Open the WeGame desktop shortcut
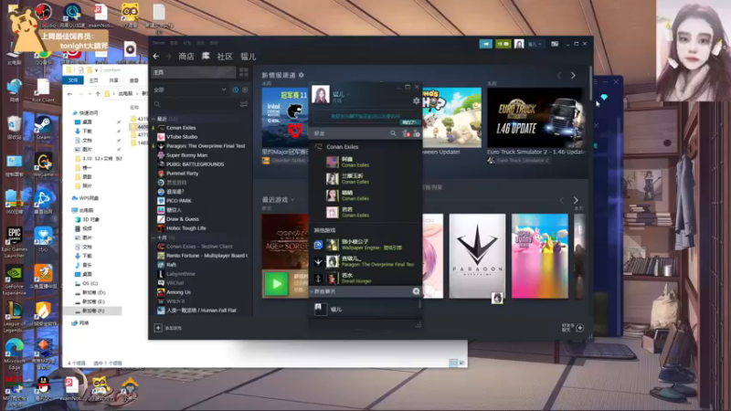Viewport: 731px width, 411px height. click(x=43, y=165)
